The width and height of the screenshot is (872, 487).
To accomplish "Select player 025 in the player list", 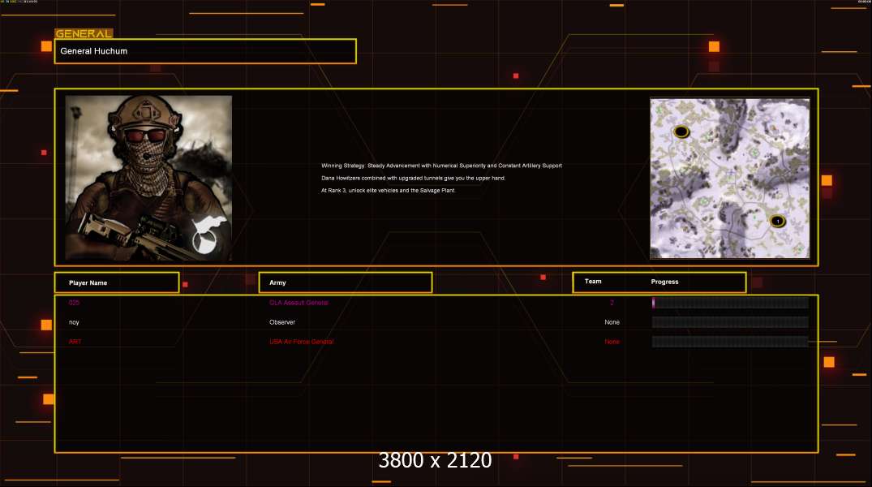I will [74, 303].
